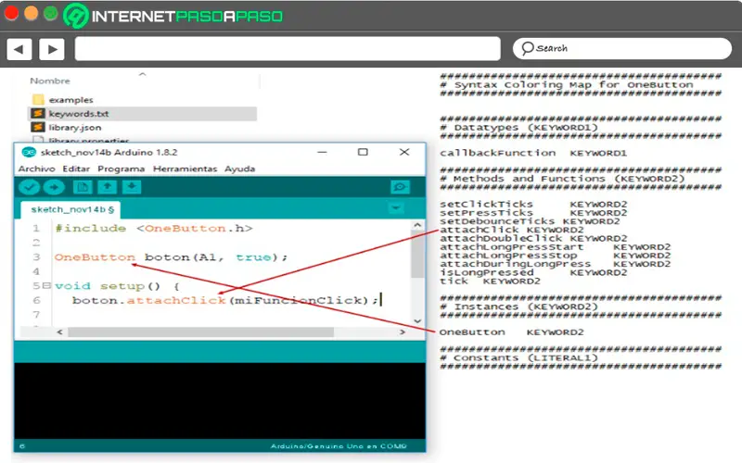The height and width of the screenshot is (463, 742).
Task: Click 'setPressTicks' keyword entry
Action: (486, 213)
